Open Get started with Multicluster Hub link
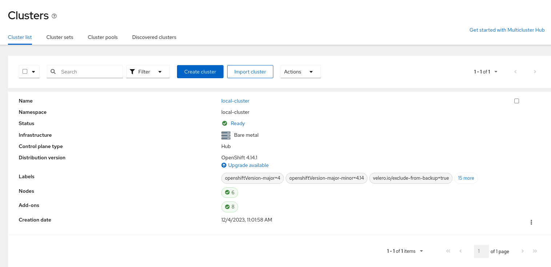The height and width of the screenshot is (267, 551). click(x=507, y=30)
